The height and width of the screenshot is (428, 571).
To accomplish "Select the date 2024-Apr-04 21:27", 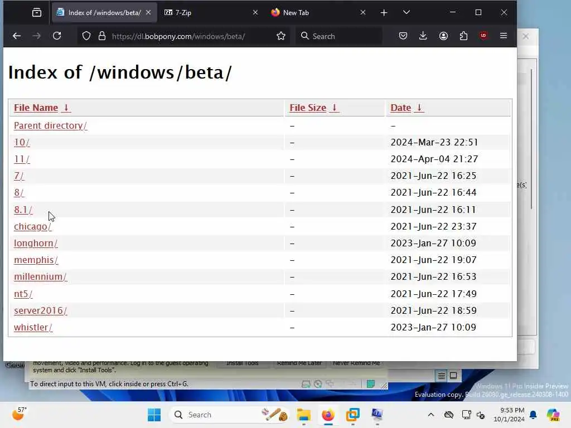I will pyautogui.click(x=434, y=159).
